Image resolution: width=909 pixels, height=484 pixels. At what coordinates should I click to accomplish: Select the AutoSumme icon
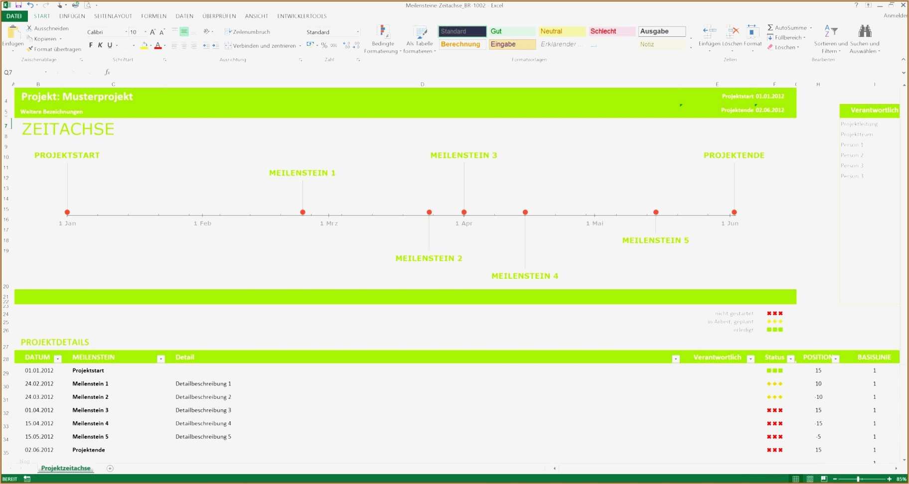click(x=770, y=27)
